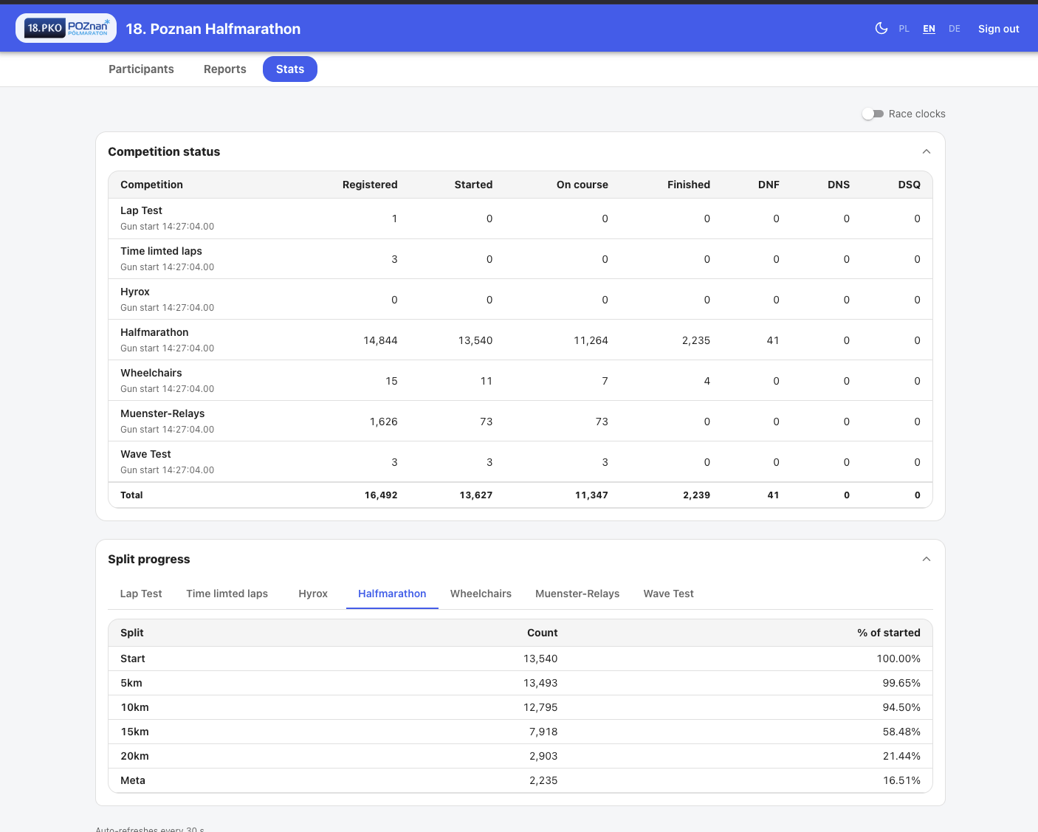Click Sign out
1038x832 pixels.
(999, 29)
